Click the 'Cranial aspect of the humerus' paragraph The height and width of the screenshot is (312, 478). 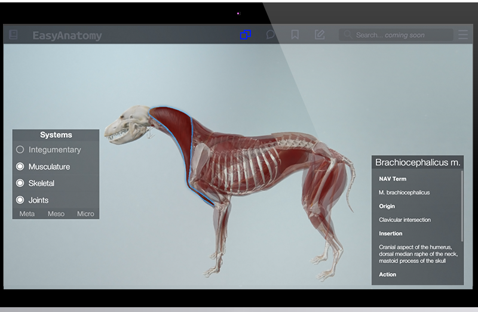pos(418,254)
